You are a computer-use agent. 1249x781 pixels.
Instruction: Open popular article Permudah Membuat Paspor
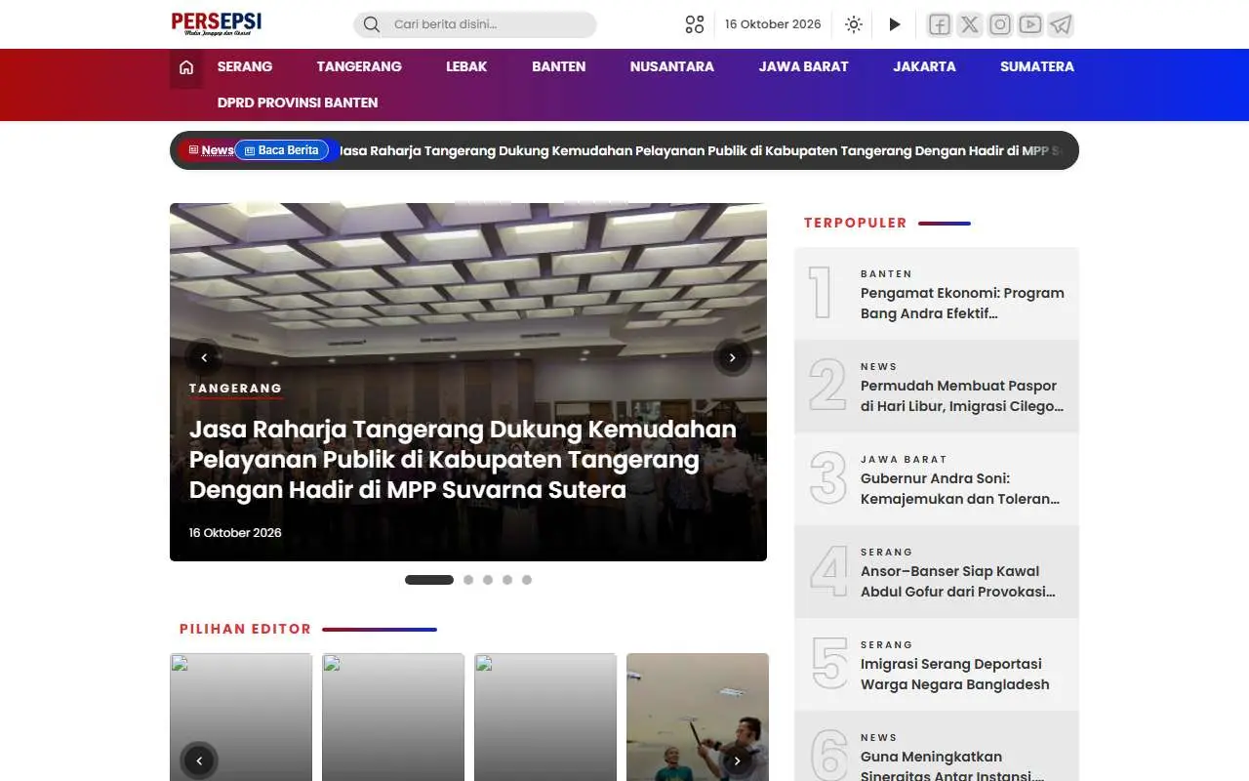(962, 395)
